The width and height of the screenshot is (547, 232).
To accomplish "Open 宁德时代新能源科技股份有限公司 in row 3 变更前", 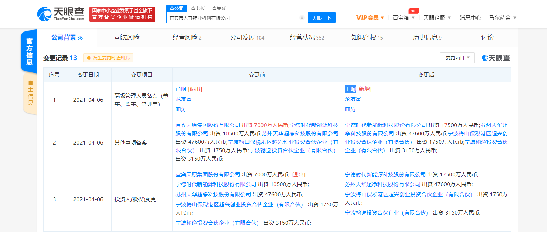I will (x=216, y=184).
